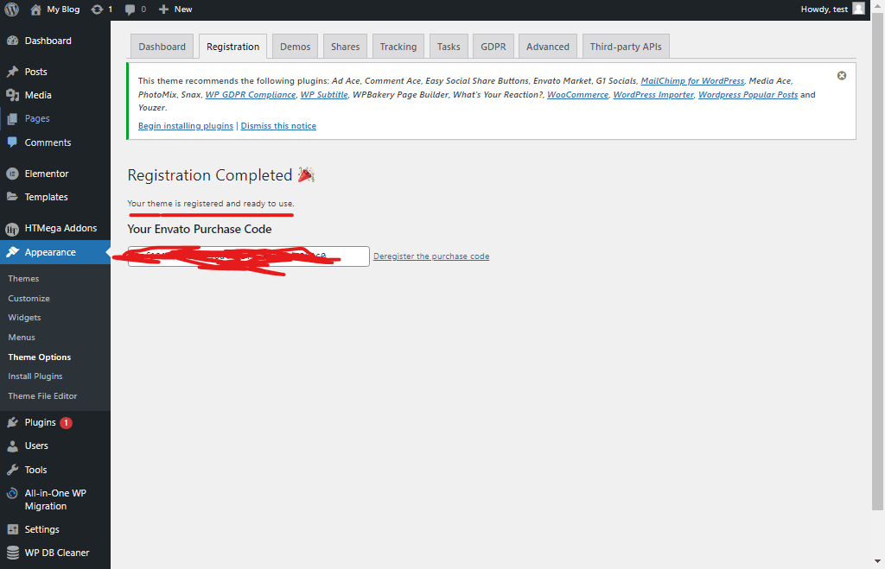Go to the Tracking tab
Screen dimensions: 885x569
(x=398, y=47)
